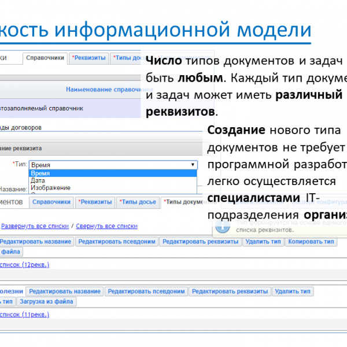Click Редактировать название in the болезни row
The height and width of the screenshot is (347, 347).
tap(65, 291)
